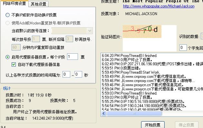Click the horizontal scrollbar thumb in log
This screenshot has width=203, height=128.
(134, 114)
